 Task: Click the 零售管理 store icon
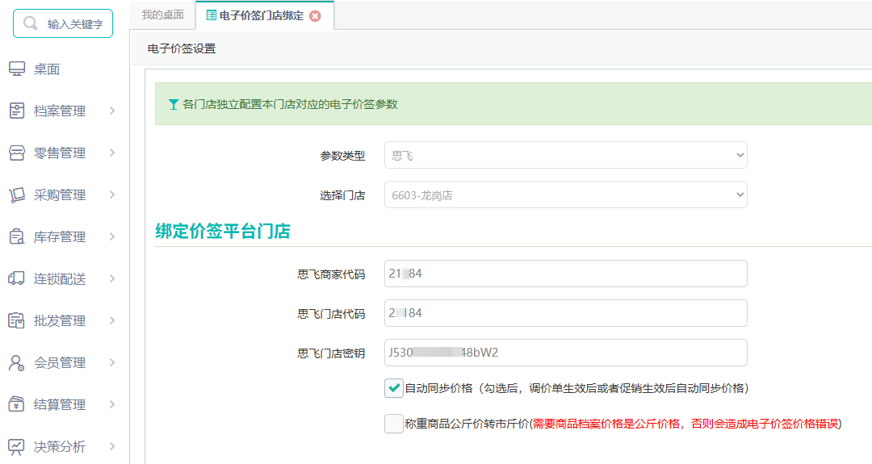point(17,153)
